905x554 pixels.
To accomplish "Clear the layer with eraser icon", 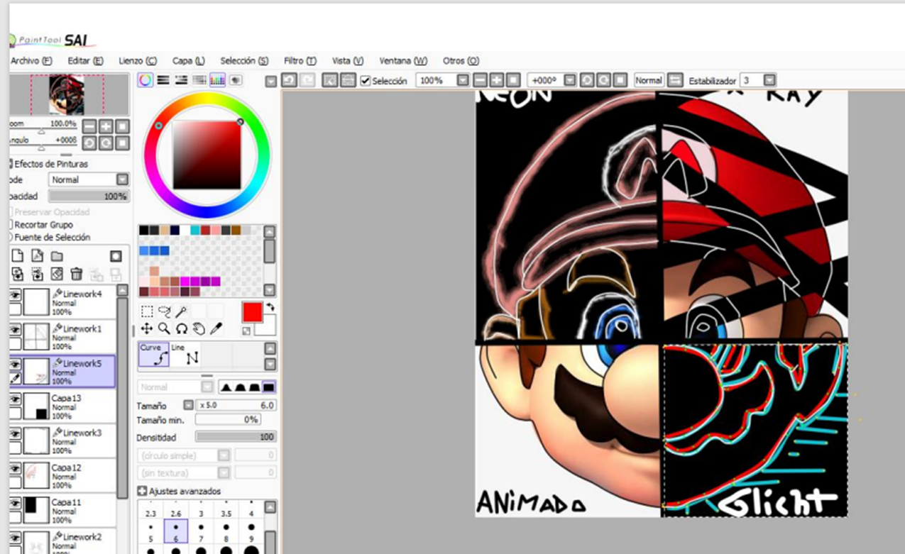I will [x=57, y=274].
